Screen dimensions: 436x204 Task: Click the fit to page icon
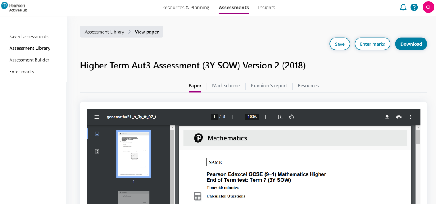(281, 117)
